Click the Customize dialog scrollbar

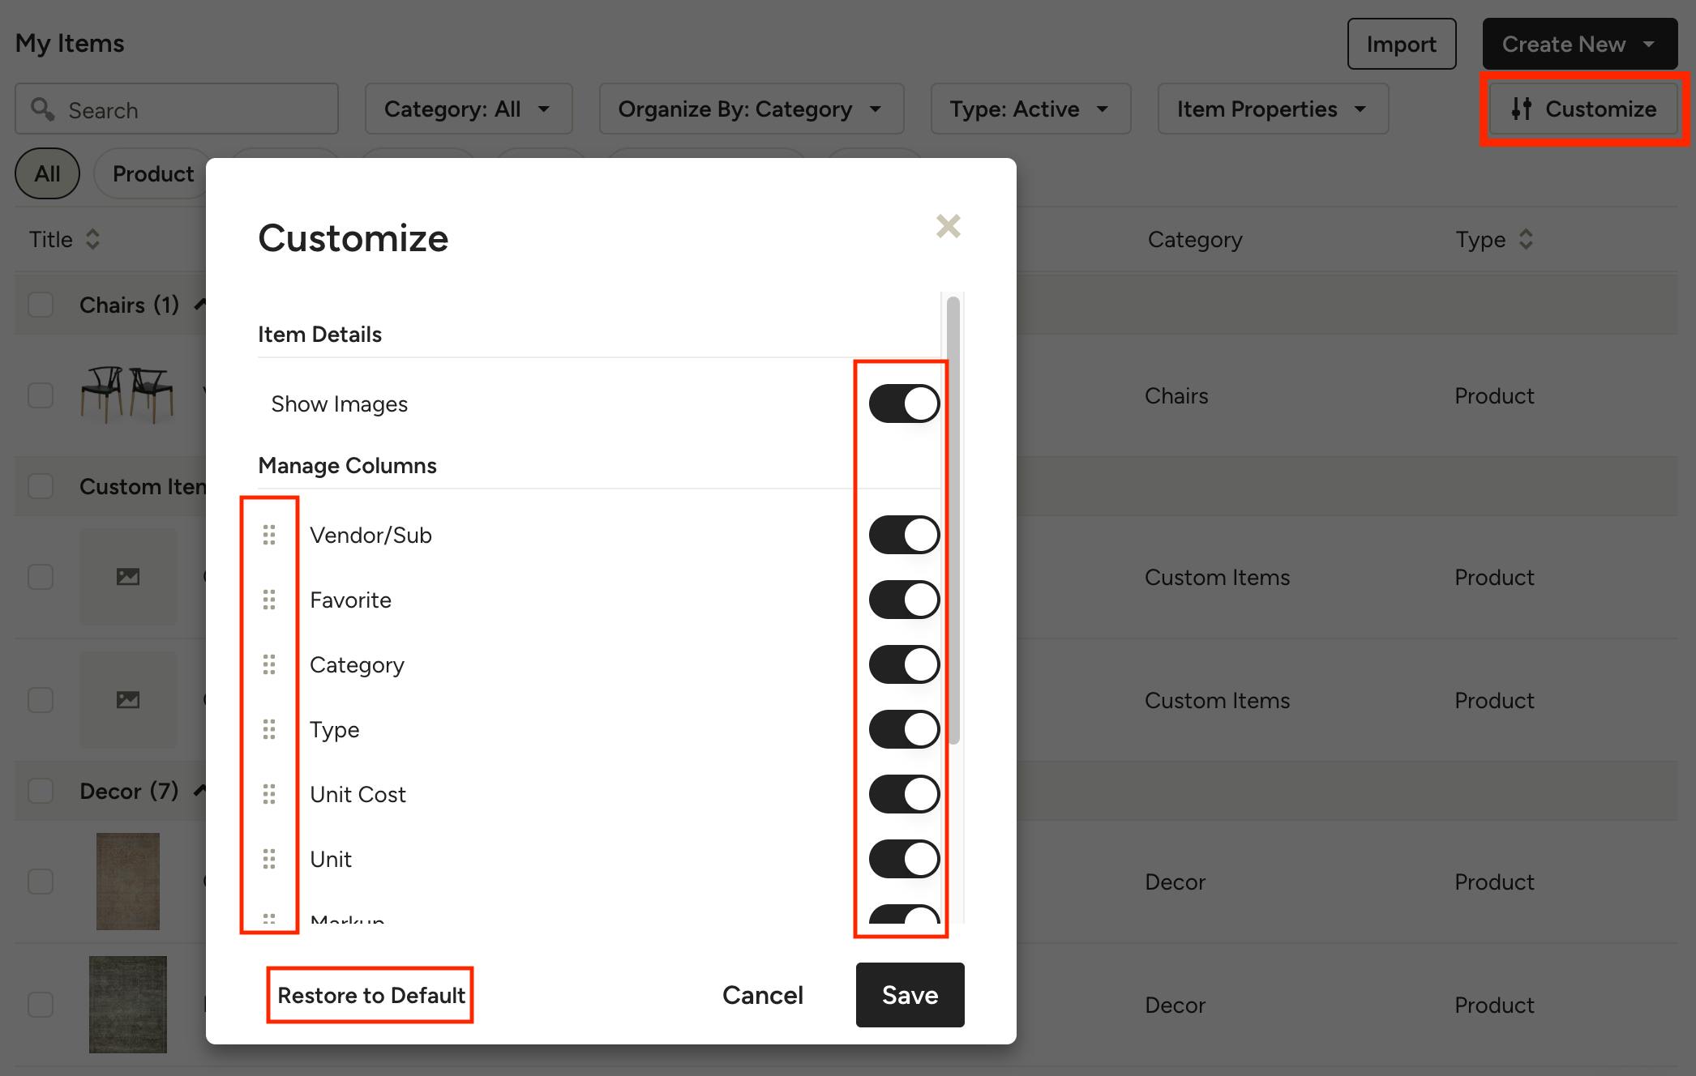tap(953, 519)
